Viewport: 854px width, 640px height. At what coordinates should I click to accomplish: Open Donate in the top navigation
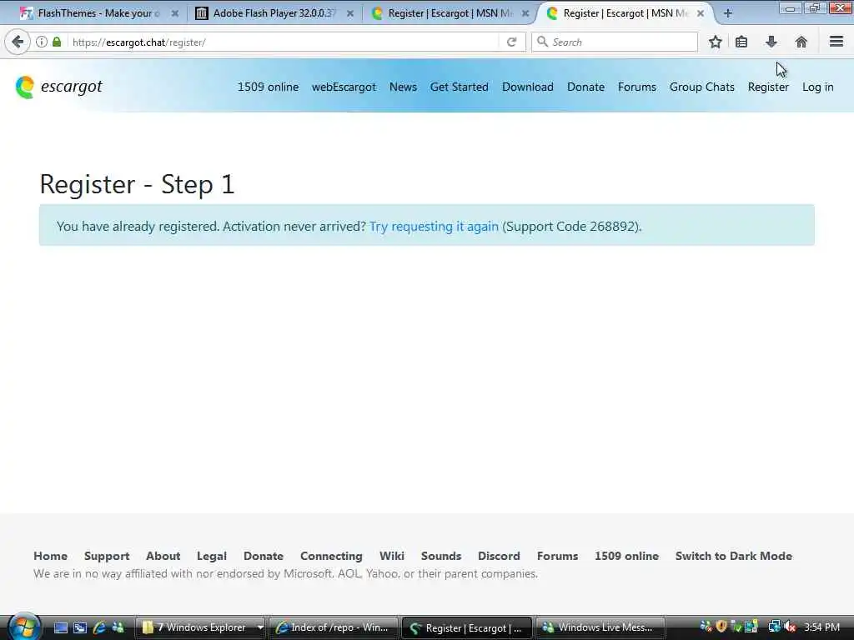point(585,87)
